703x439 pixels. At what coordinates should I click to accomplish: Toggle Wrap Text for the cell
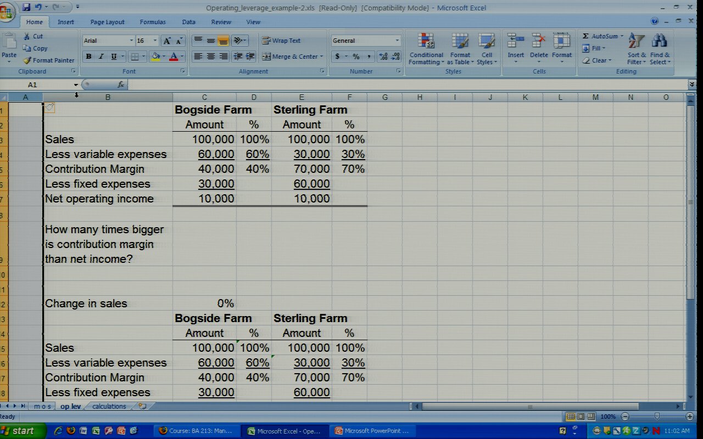click(x=281, y=41)
